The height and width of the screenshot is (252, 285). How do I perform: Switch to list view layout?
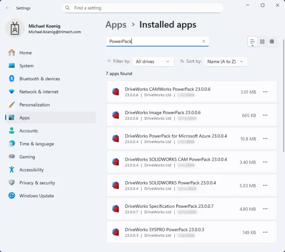[252, 42]
